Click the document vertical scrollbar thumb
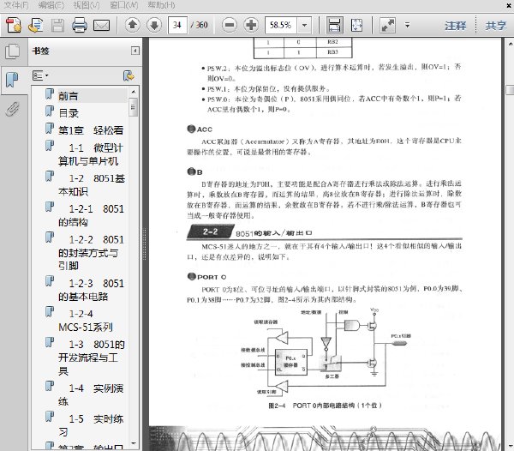This screenshot has width=514, height=451. point(510,90)
